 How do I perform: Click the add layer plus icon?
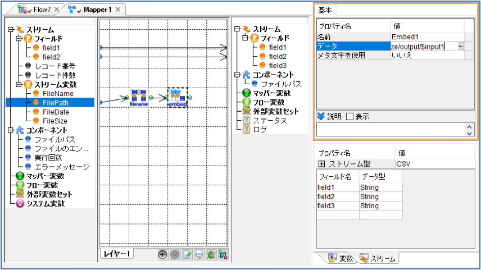(x=162, y=254)
